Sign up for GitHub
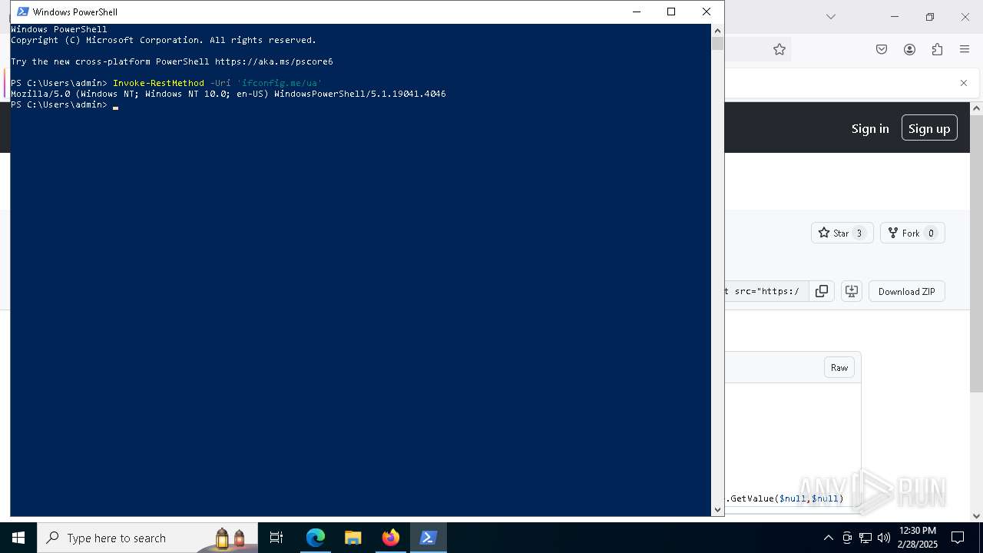The height and width of the screenshot is (553, 983). (x=929, y=128)
